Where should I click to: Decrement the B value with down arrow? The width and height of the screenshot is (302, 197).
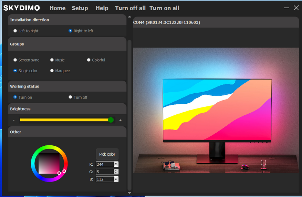coord(116,180)
